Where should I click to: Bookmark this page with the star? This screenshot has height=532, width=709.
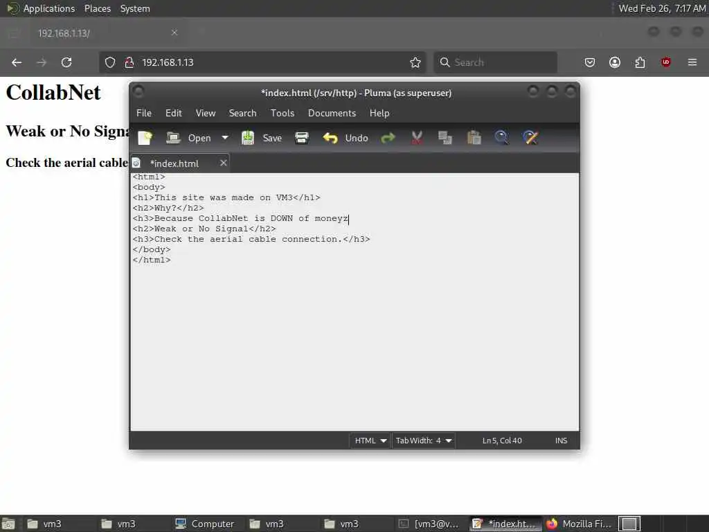coord(415,62)
